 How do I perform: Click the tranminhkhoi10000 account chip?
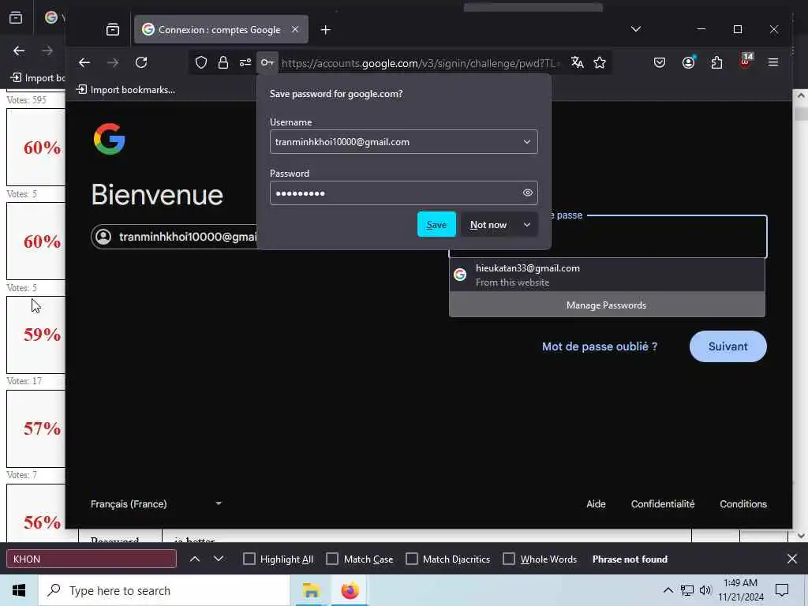coord(174,237)
